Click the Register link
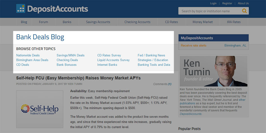 tap(227, 3)
